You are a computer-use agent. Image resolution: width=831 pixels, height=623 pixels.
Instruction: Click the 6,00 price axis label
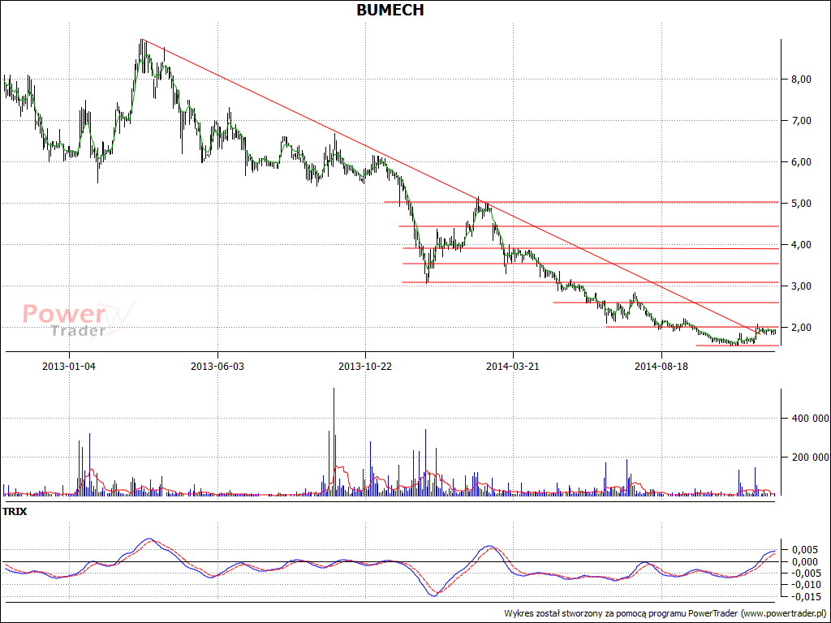point(801,162)
